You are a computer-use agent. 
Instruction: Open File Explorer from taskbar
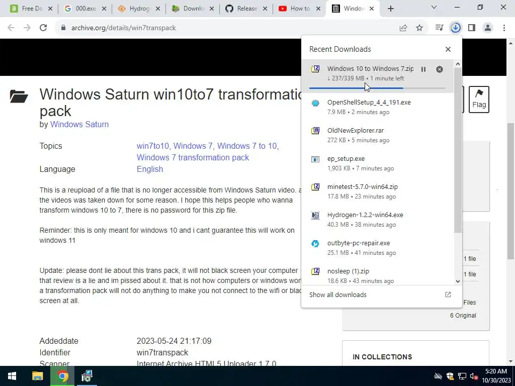[x=37, y=376]
